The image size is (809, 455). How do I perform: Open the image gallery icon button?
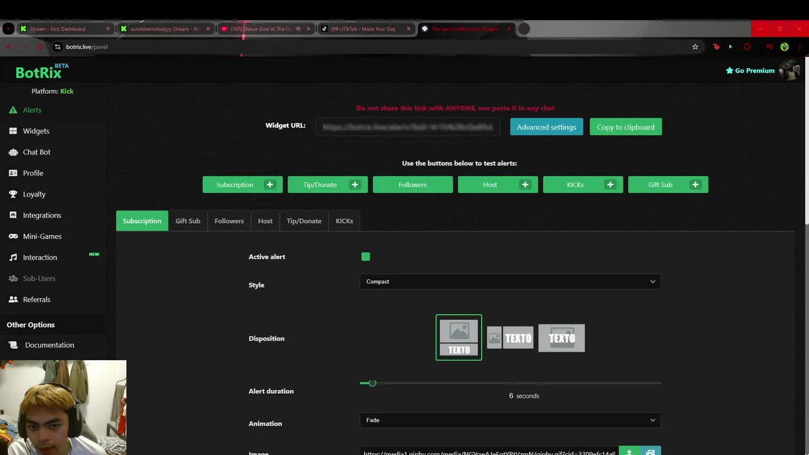[x=650, y=452]
